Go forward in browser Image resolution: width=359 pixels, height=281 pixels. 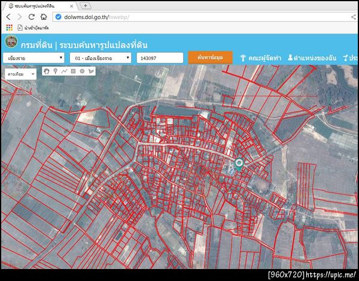[20, 17]
